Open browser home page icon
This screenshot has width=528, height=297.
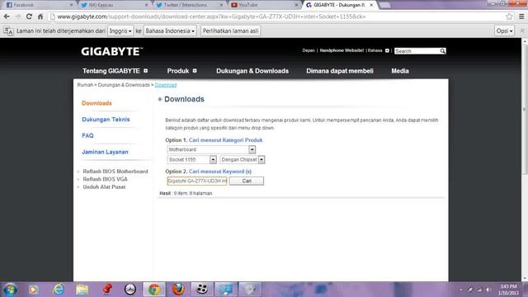tap(40, 16)
